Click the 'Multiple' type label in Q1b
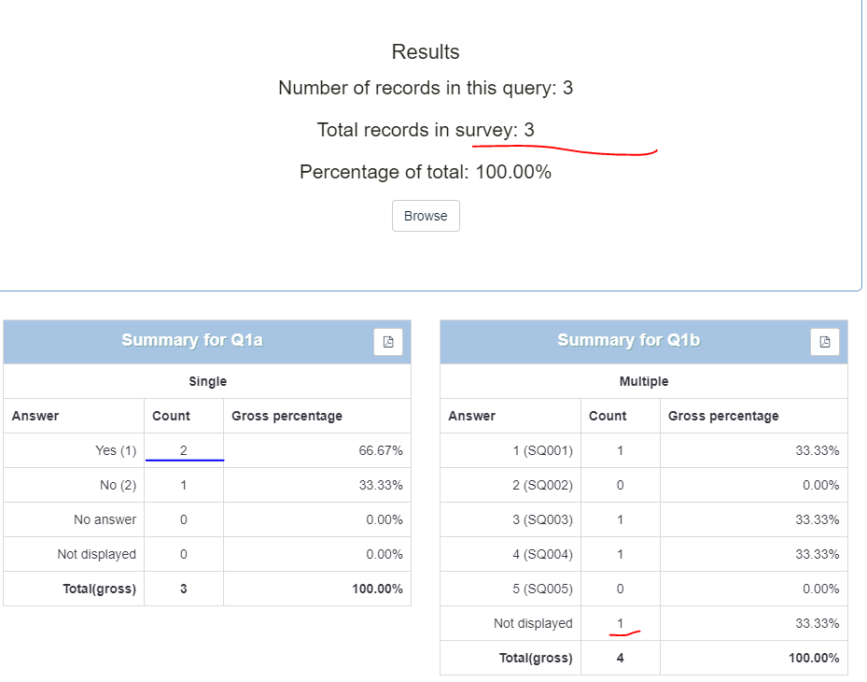867x682 pixels. (x=643, y=381)
